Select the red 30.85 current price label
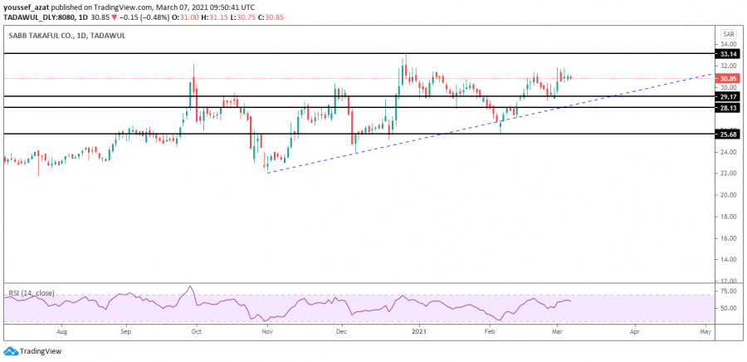 (729, 78)
